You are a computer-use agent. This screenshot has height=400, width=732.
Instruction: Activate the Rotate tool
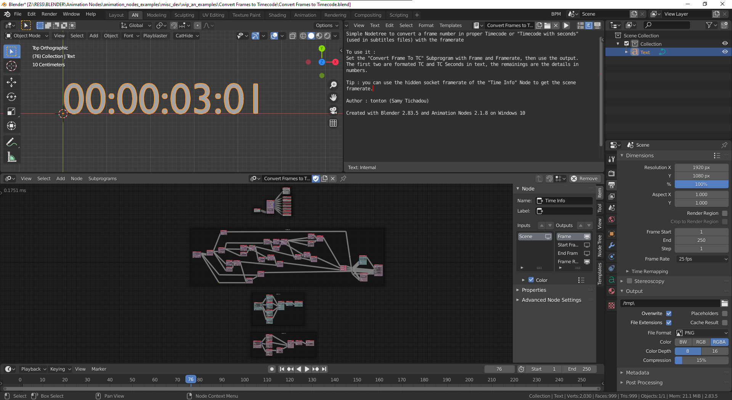click(x=11, y=97)
